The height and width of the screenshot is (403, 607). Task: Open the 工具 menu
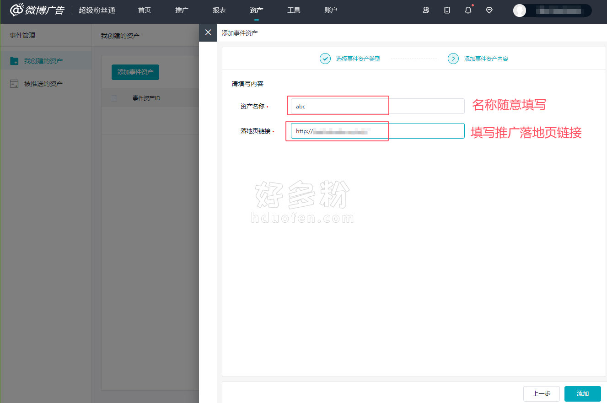pos(294,10)
